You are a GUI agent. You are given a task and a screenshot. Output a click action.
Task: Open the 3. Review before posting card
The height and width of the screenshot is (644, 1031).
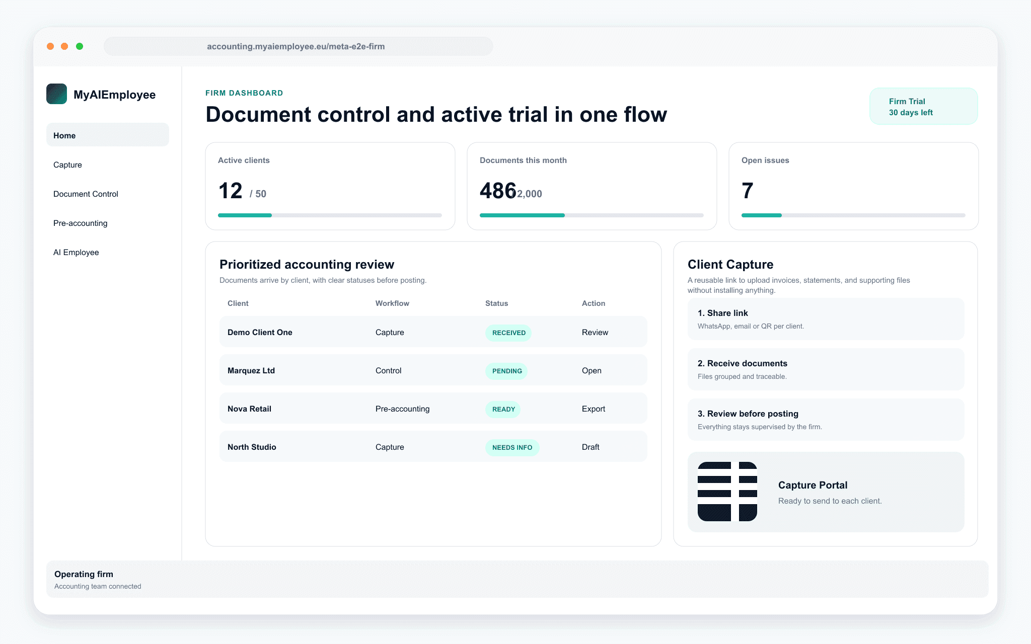826,420
